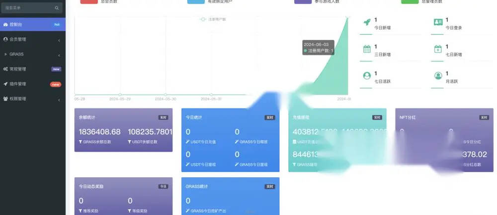Click the wand icon beside USDT今日充值

[188, 142]
